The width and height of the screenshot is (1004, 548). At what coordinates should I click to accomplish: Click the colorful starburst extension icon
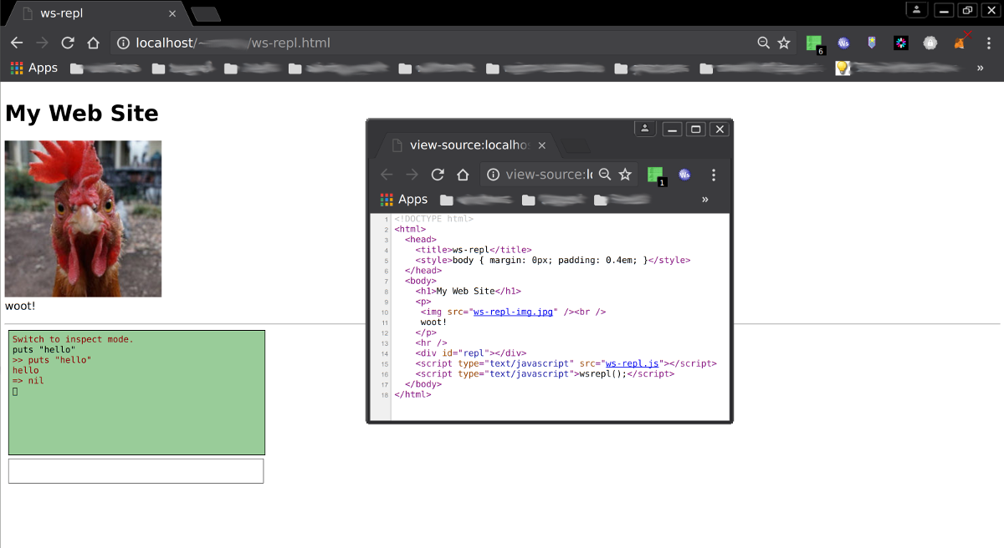(901, 43)
